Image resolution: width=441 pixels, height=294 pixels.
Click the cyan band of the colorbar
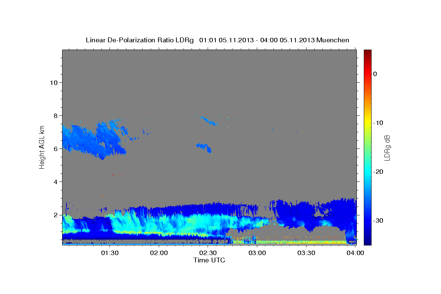pyautogui.click(x=367, y=172)
